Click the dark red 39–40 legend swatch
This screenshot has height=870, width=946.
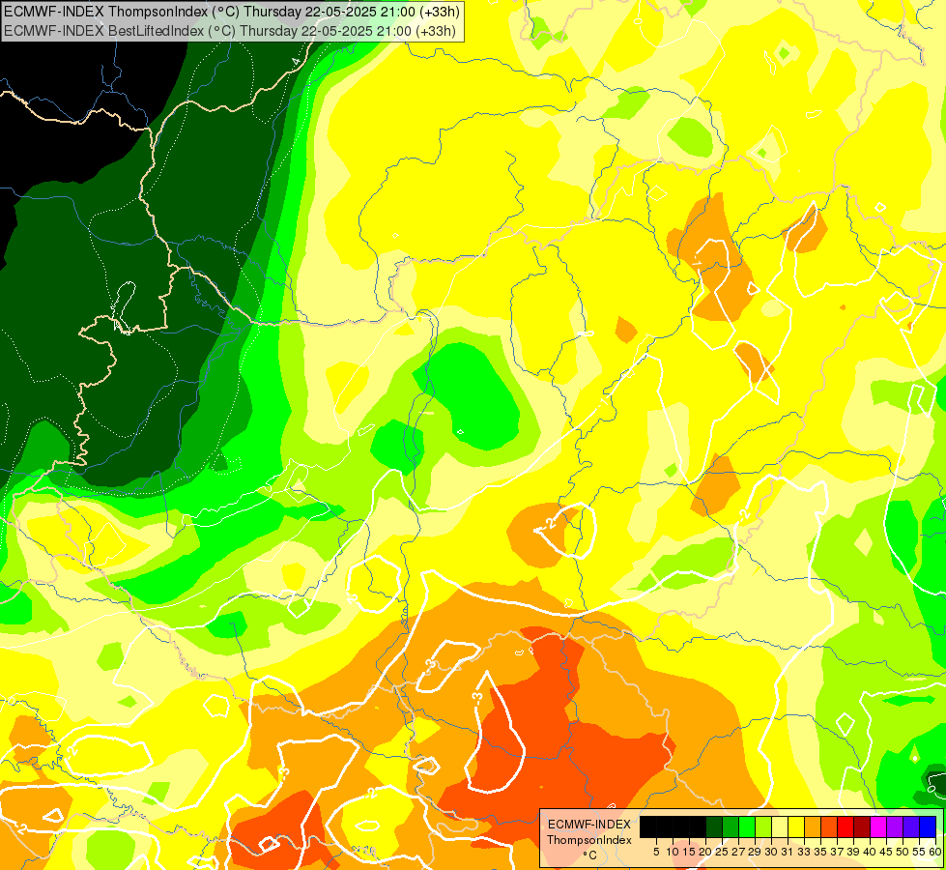[x=862, y=827]
